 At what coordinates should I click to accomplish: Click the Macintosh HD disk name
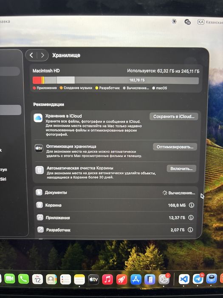click(46, 71)
